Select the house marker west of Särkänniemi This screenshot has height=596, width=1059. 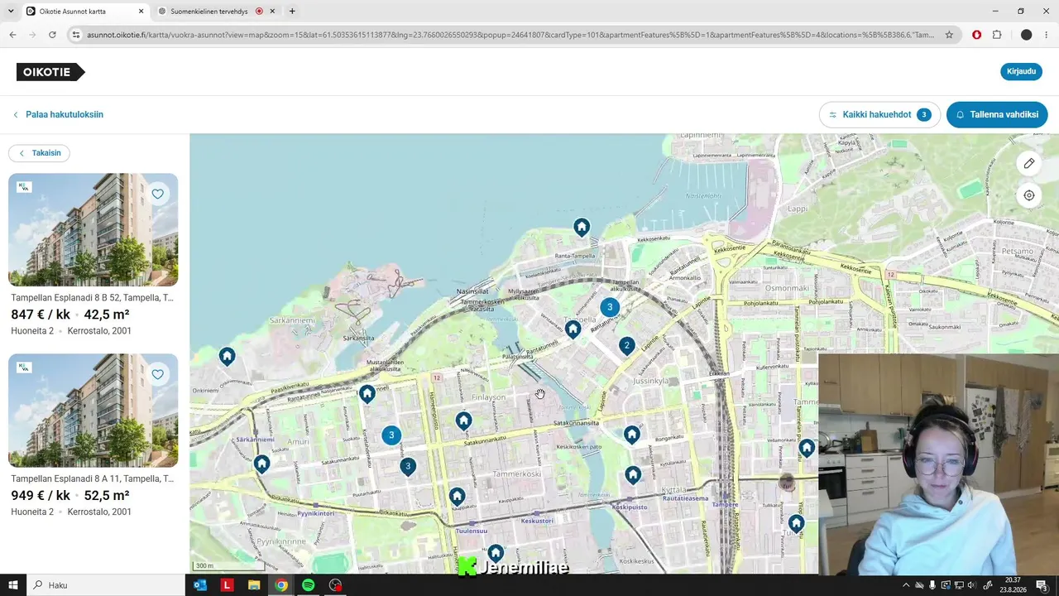pos(227,357)
